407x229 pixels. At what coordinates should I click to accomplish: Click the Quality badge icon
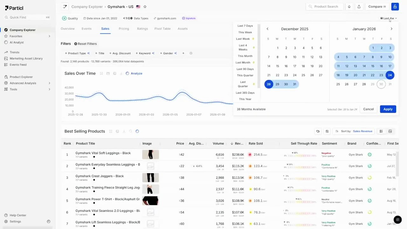tap(64, 18)
